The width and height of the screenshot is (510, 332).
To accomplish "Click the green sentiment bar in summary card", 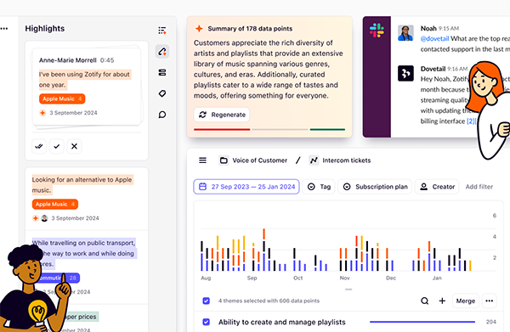I will coord(327,129).
